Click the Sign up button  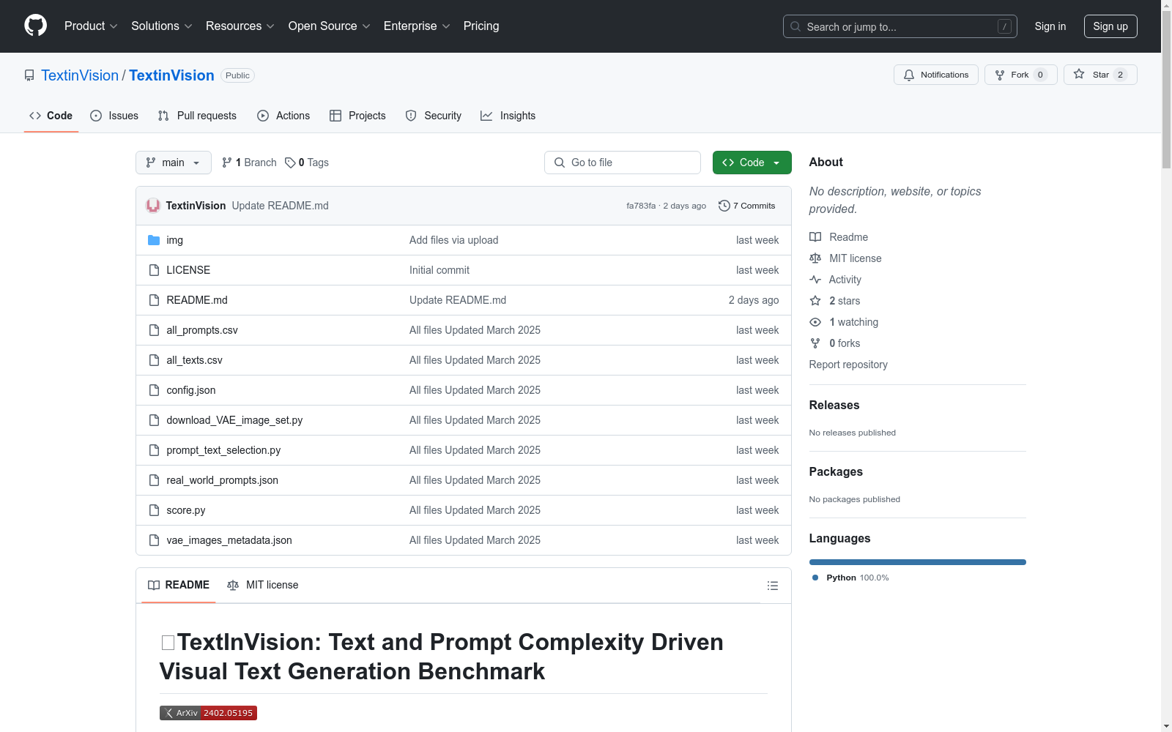[1110, 26]
